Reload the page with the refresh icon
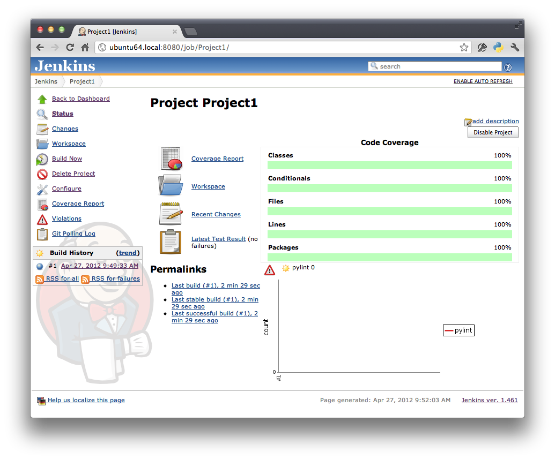Viewport: 555px width, 460px height. click(70, 47)
